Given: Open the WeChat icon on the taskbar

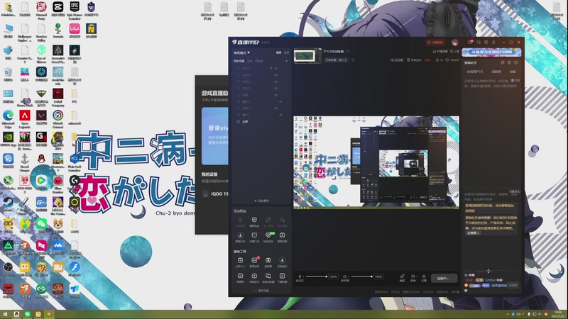Looking at the screenshot, I should coord(28,314).
